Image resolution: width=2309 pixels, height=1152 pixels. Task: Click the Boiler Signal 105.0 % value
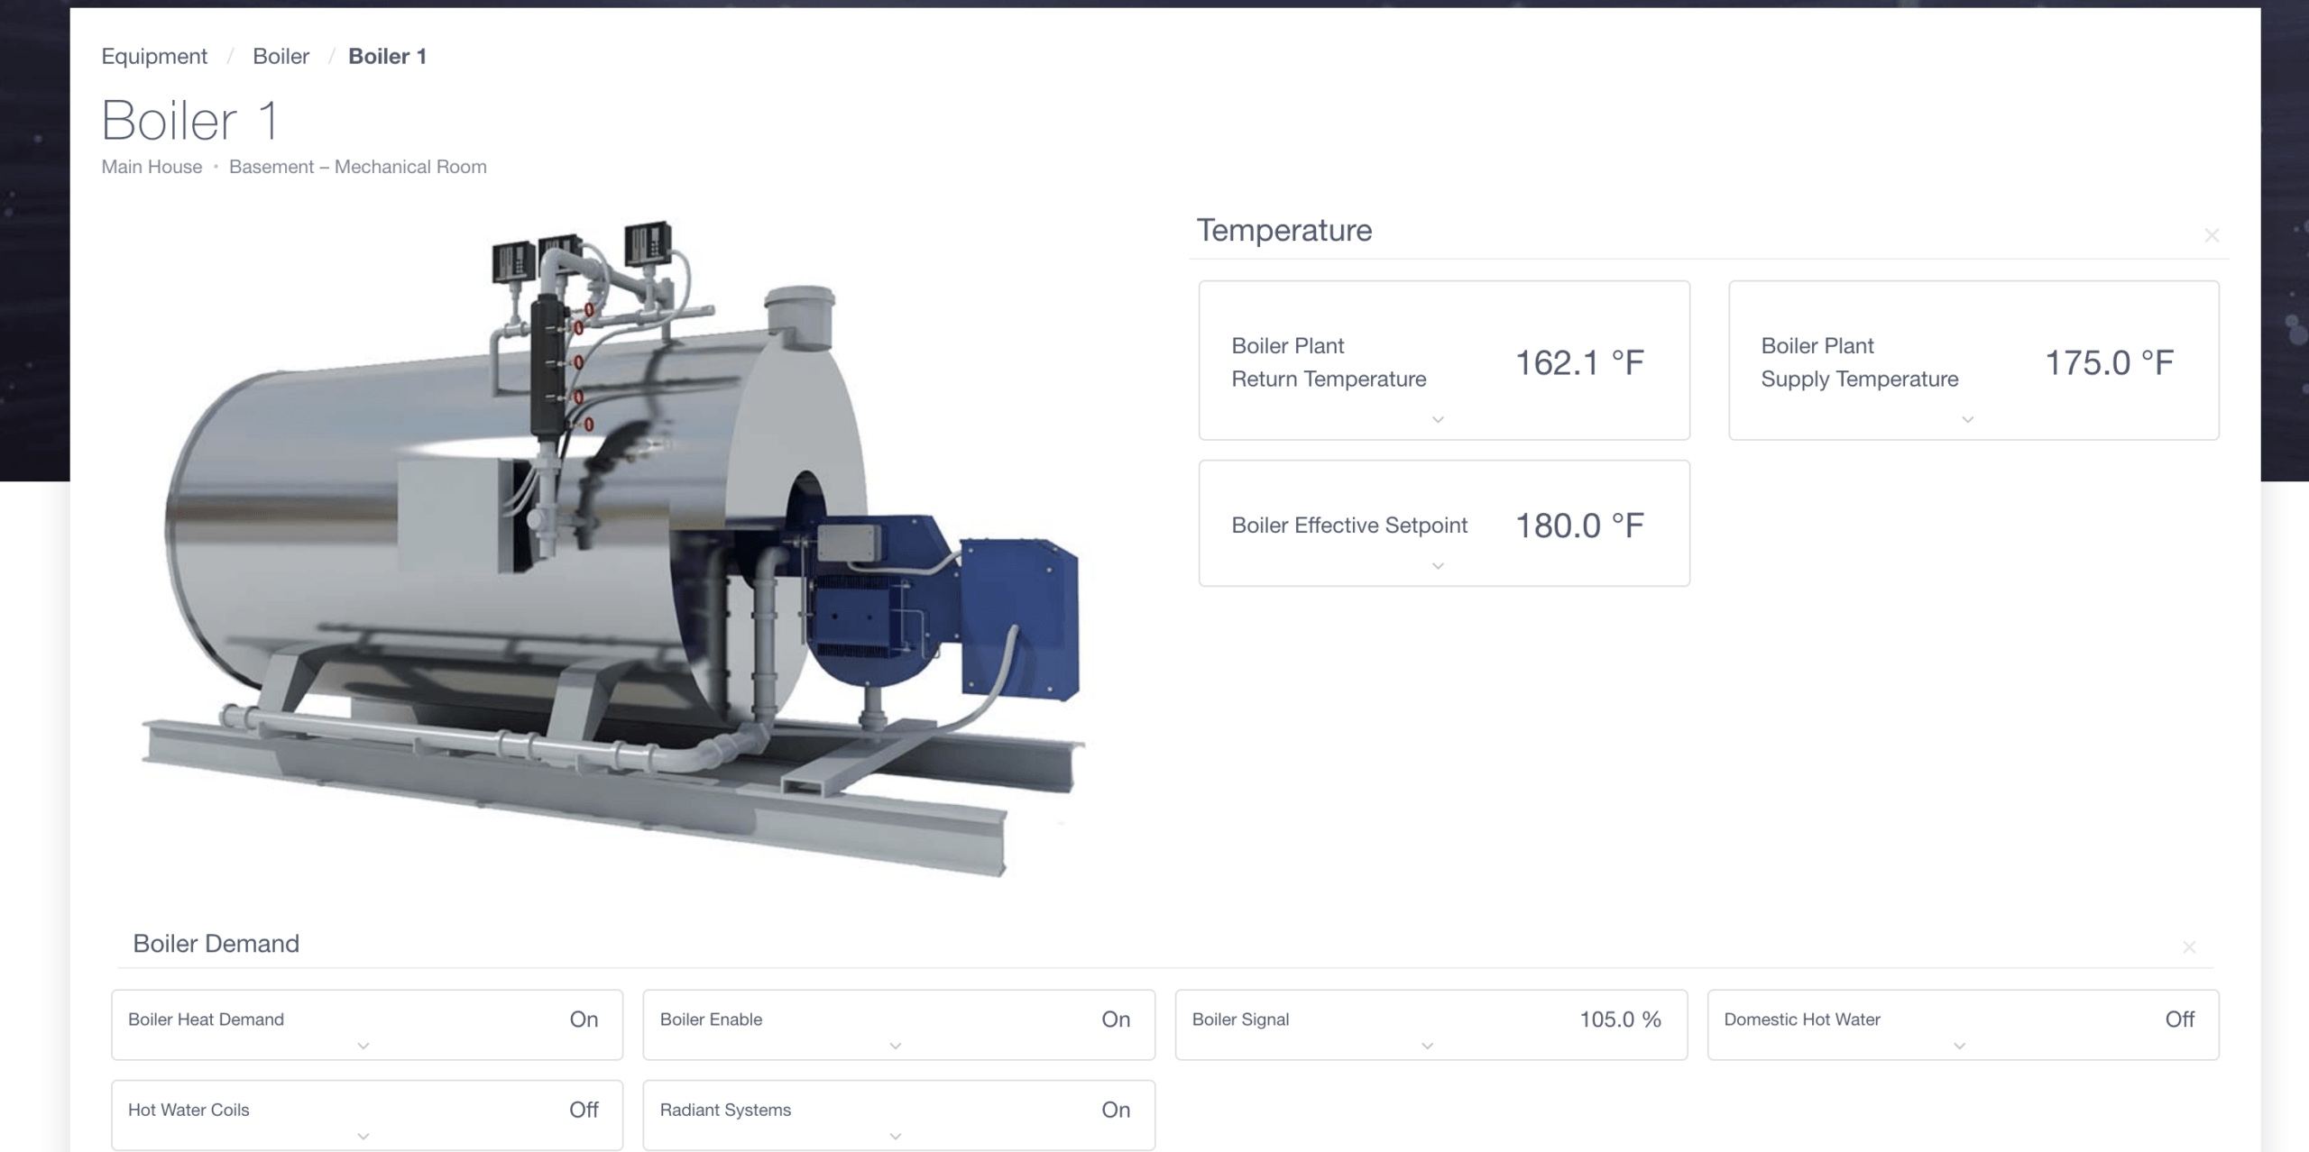click(1620, 1019)
